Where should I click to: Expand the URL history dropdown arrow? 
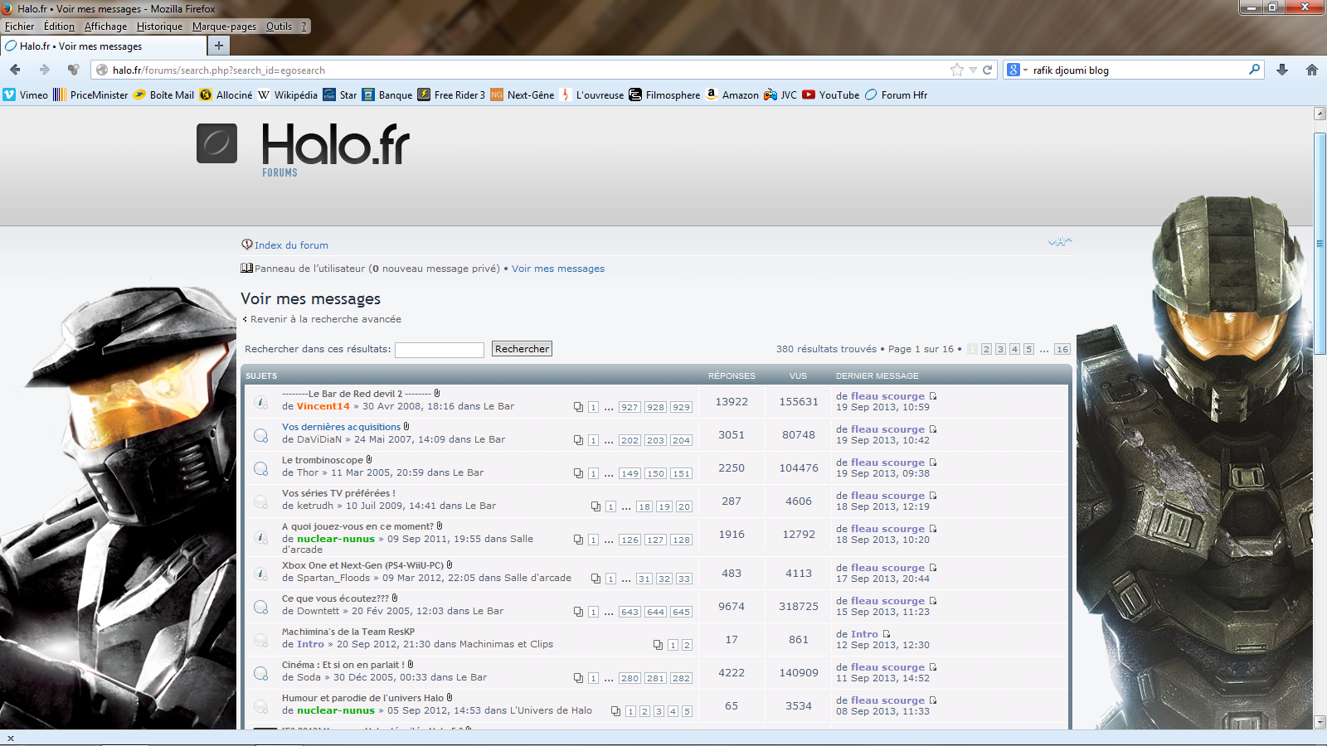click(973, 70)
